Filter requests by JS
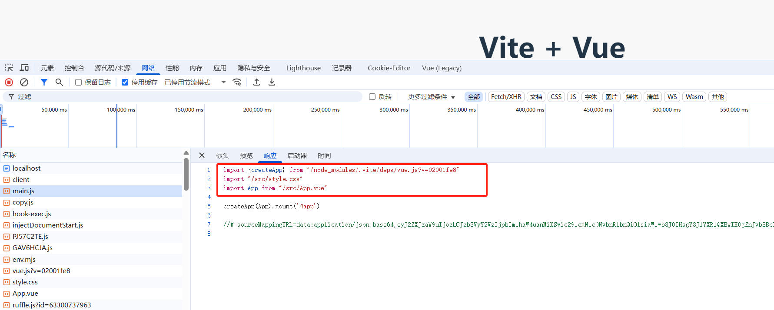Viewport: 774px width, 310px height. (573, 97)
